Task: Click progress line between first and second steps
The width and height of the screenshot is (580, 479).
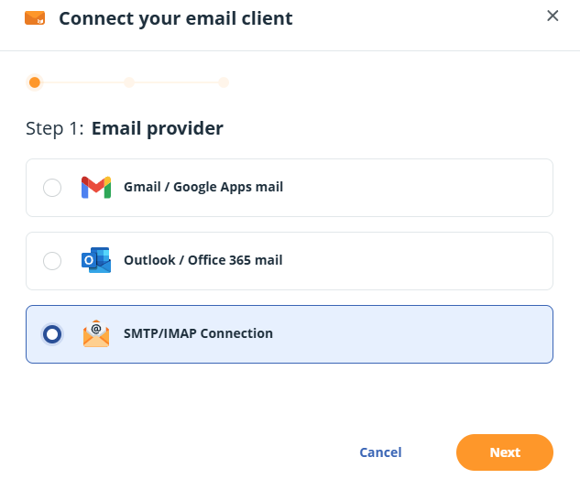Action: (82, 82)
